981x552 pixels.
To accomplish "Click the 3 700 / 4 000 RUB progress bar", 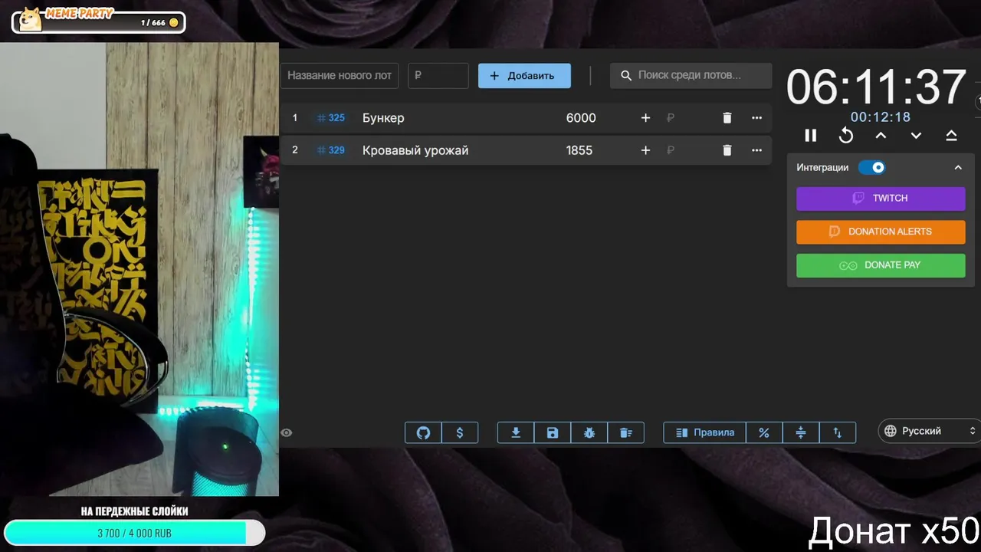I will [x=134, y=533].
